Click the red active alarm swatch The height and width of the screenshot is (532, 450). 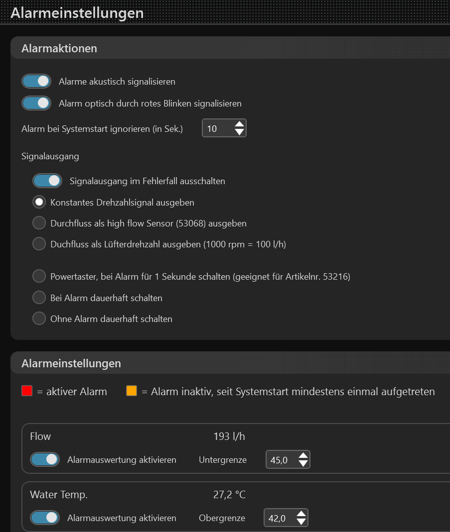tap(27, 391)
